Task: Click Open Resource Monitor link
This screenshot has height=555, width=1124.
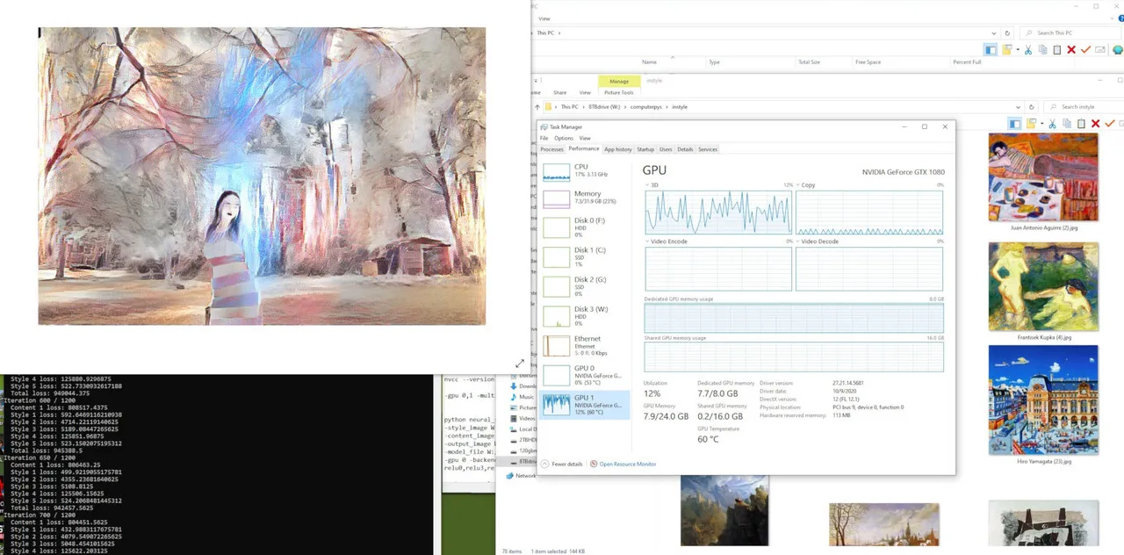Action: 628,464
